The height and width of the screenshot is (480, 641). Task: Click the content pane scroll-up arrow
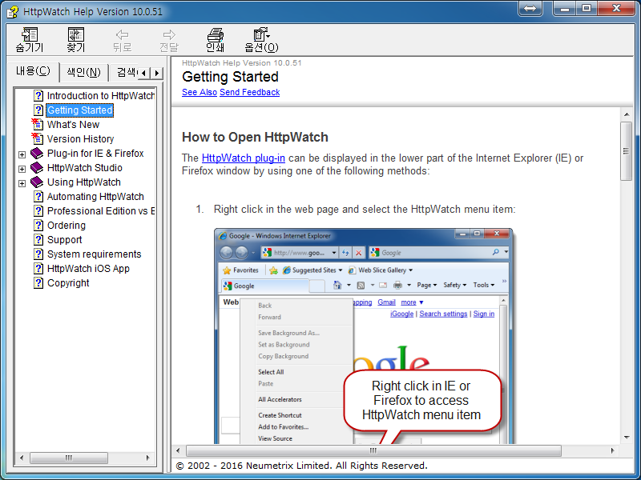[x=627, y=114]
